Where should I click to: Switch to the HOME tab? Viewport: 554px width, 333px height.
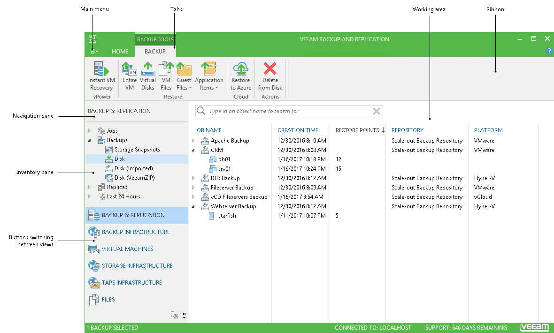(x=120, y=52)
